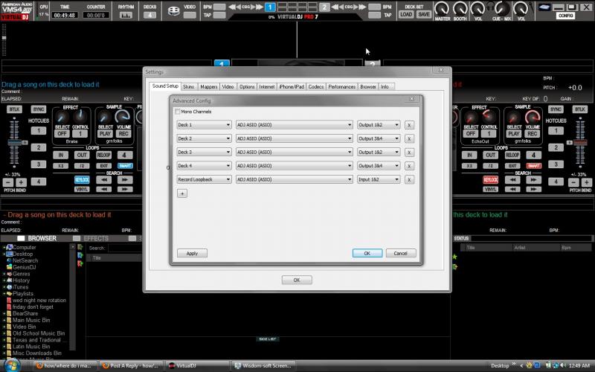Screen dimensions: 595x372
Task: Click the film reel video icon
Action: pyautogui.click(x=173, y=11)
